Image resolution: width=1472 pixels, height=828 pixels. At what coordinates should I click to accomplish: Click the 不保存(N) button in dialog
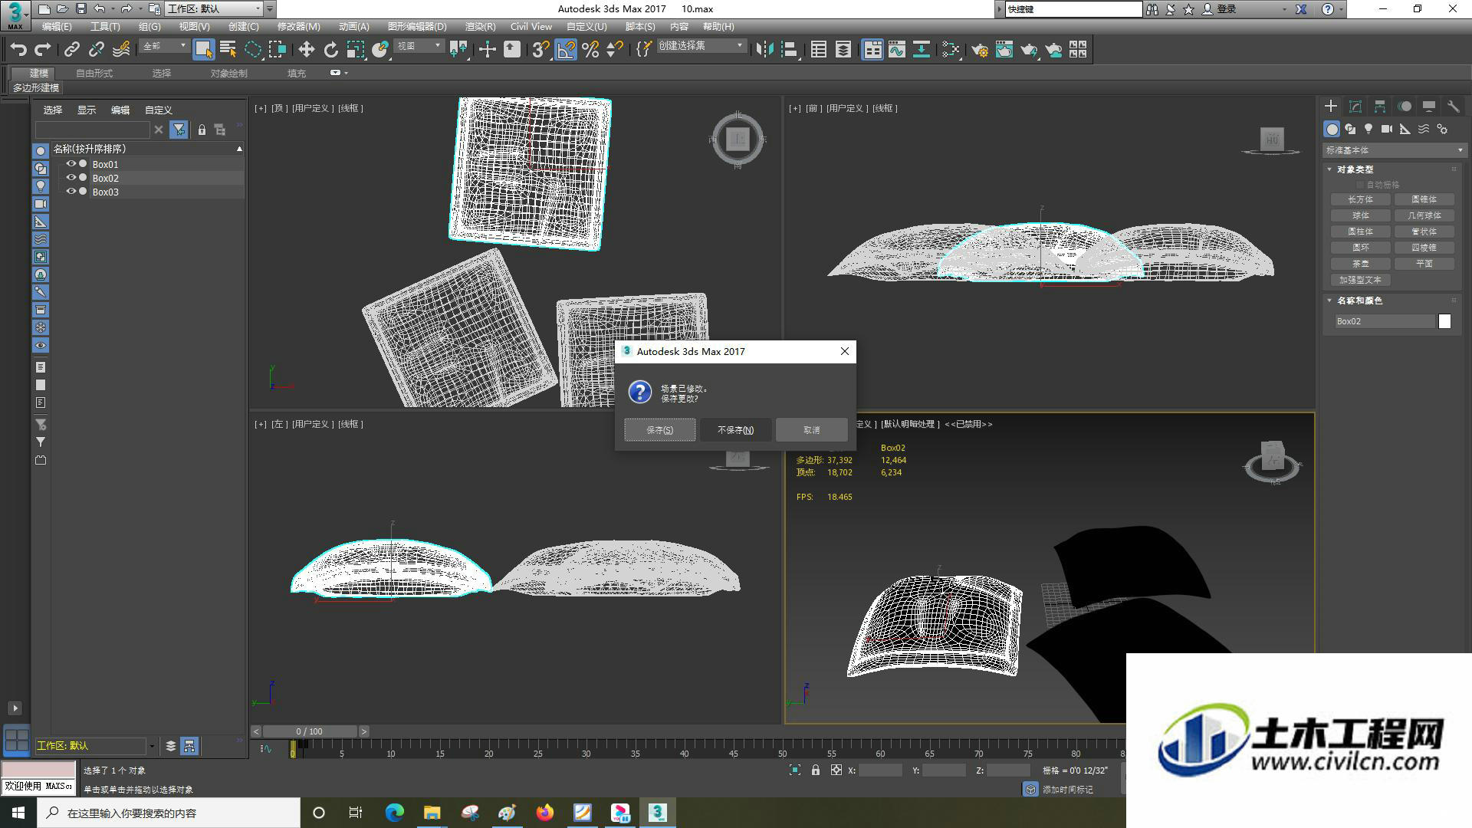click(x=736, y=430)
